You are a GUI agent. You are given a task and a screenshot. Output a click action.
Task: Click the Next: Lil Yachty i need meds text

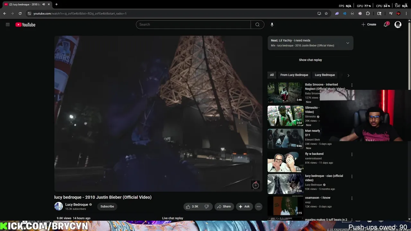(x=291, y=40)
